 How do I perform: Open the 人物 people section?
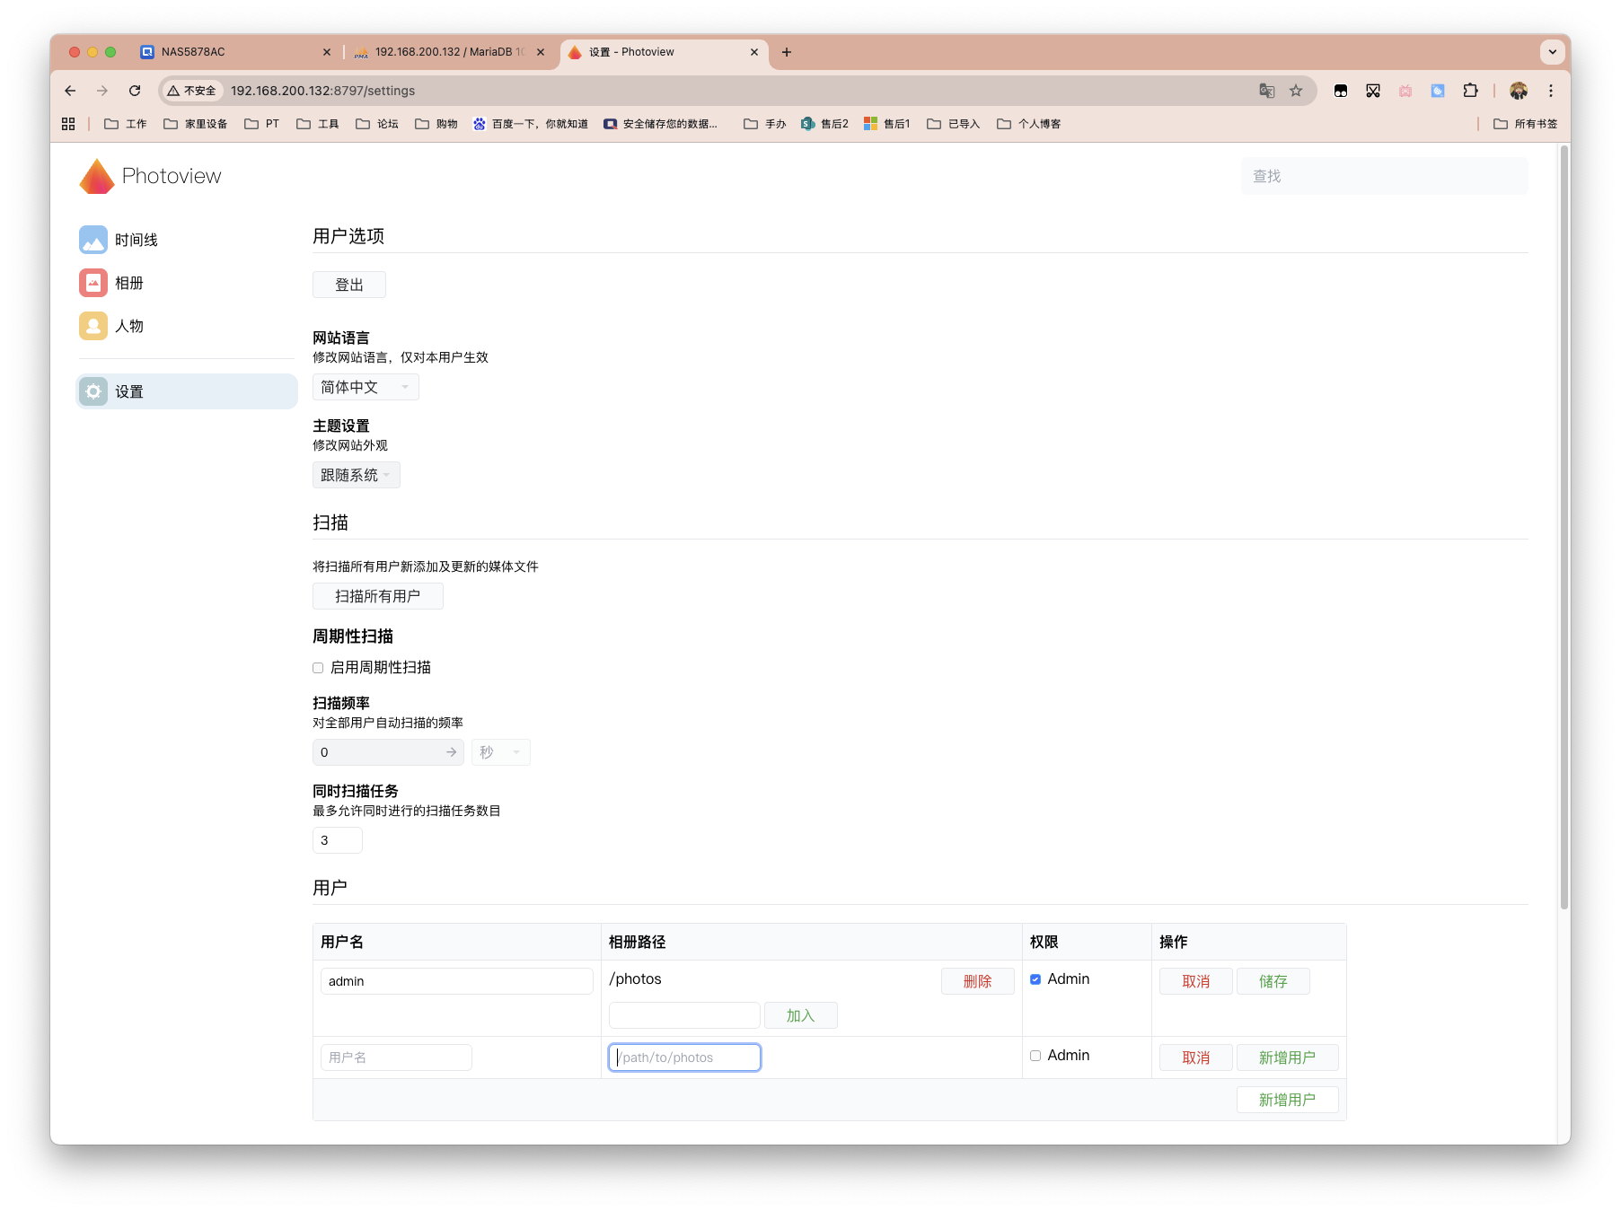coord(93,325)
